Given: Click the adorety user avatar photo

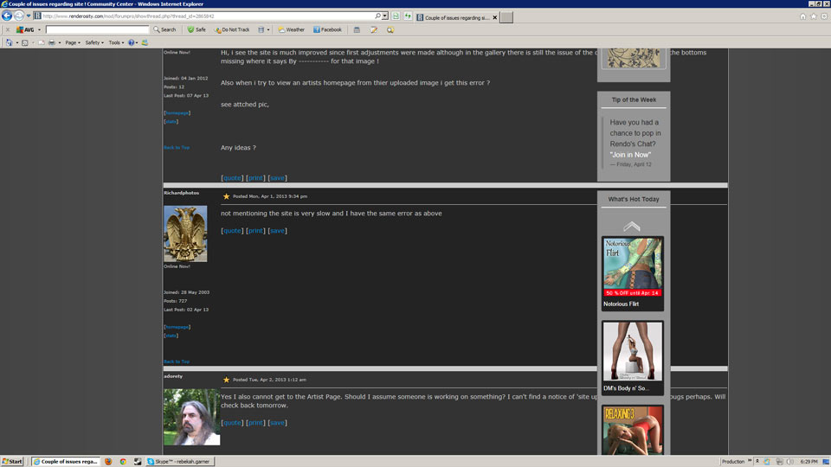Looking at the screenshot, I should (192, 417).
